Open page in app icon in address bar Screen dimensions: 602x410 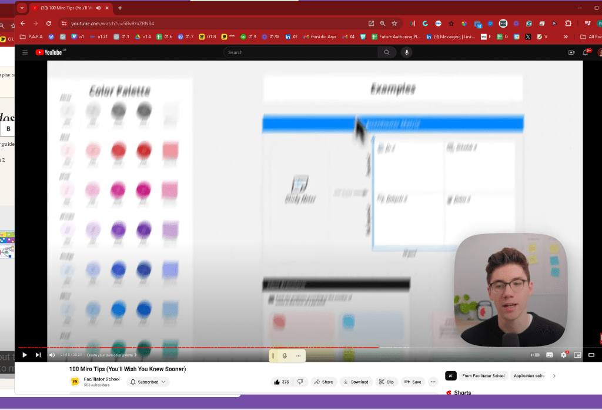(x=372, y=24)
